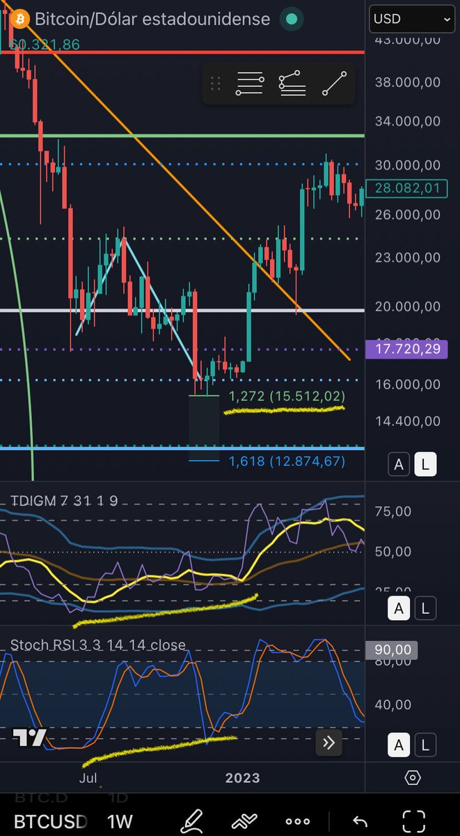Tap the undo arrow icon
Image resolution: width=460 pixels, height=836 pixels.
pos(359,821)
